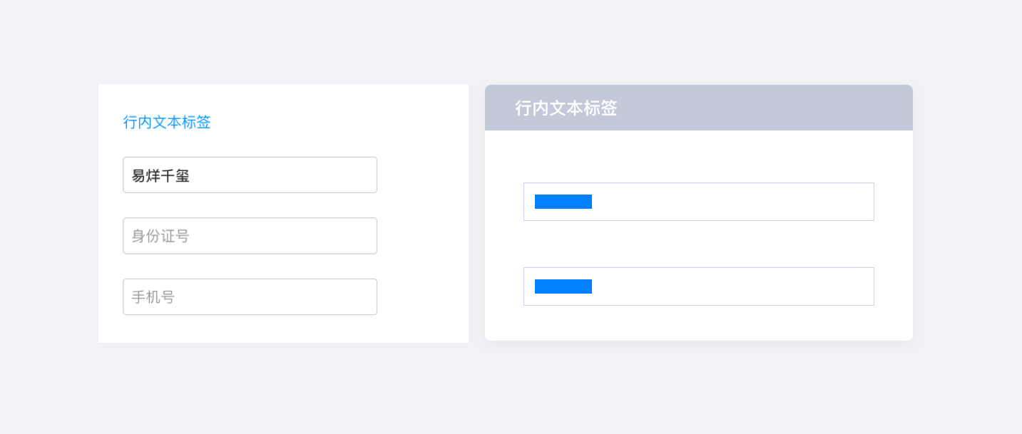Viewport: 1022px width, 434px height.
Task: Click the blue block in lower wireframe box
Action: (563, 286)
